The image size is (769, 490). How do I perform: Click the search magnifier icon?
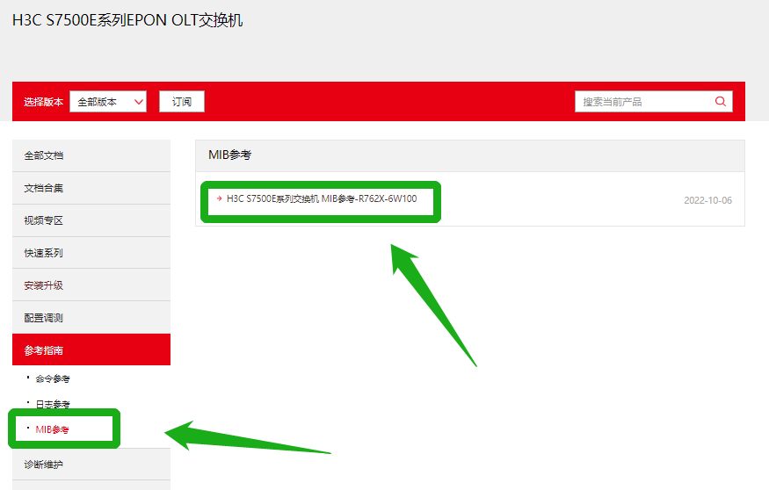(720, 102)
